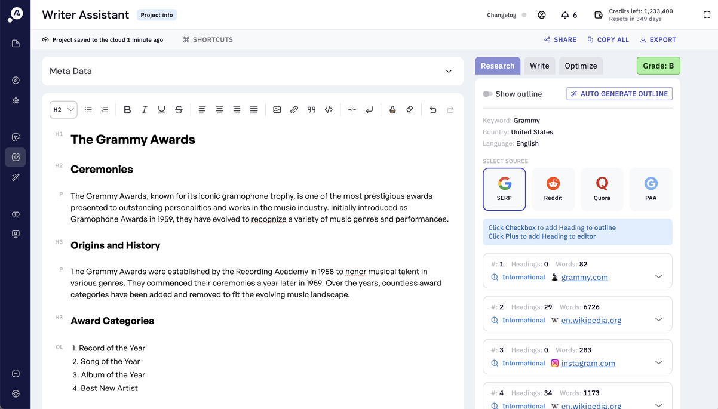This screenshot has height=409, width=718.
Task: Click the insert image icon
Action: pos(277,110)
